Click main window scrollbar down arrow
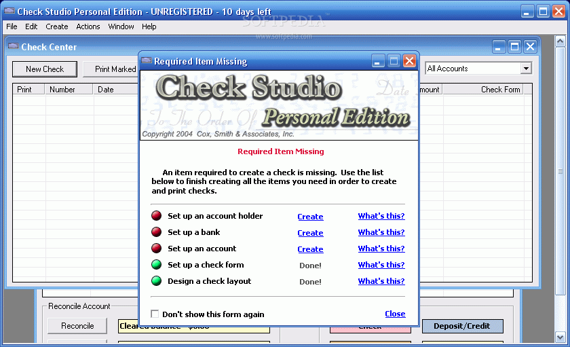570x347 pixels. click(x=560, y=337)
